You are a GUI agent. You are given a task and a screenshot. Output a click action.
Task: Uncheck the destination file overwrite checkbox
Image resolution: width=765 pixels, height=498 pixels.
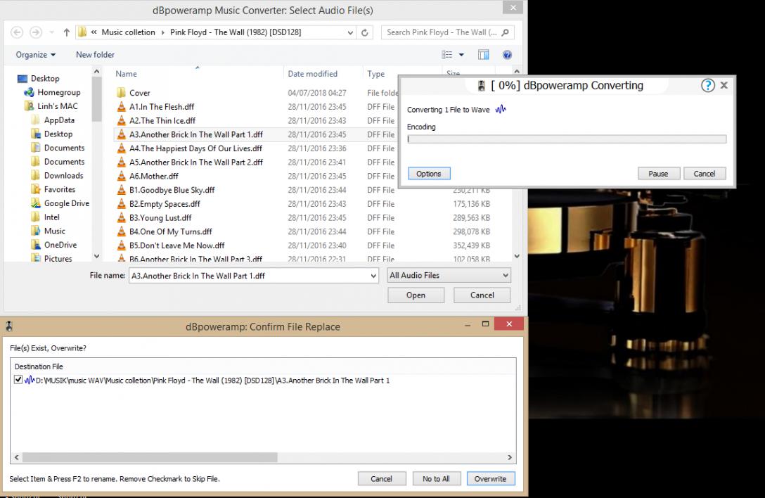pos(18,380)
